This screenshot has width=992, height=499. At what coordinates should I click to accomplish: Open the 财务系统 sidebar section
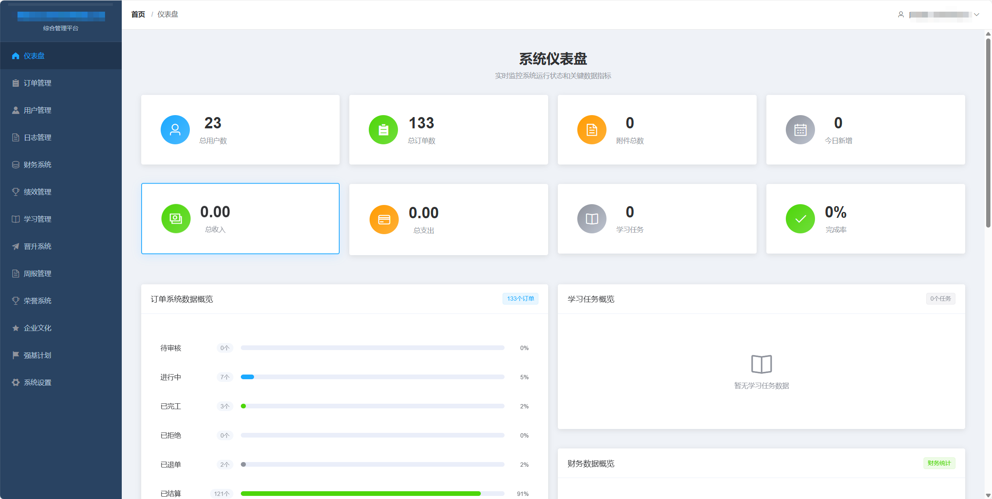(37, 164)
